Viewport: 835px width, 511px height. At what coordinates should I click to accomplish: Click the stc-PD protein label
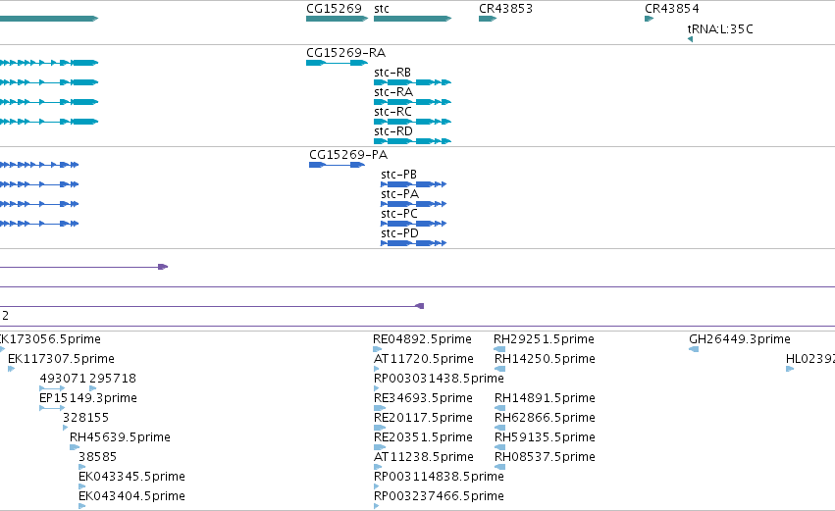tap(399, 233)
